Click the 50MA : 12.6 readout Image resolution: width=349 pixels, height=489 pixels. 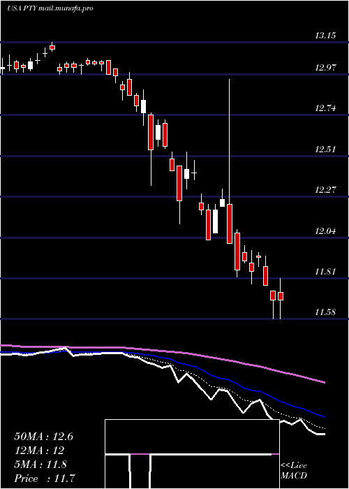(x=43, y=437)
